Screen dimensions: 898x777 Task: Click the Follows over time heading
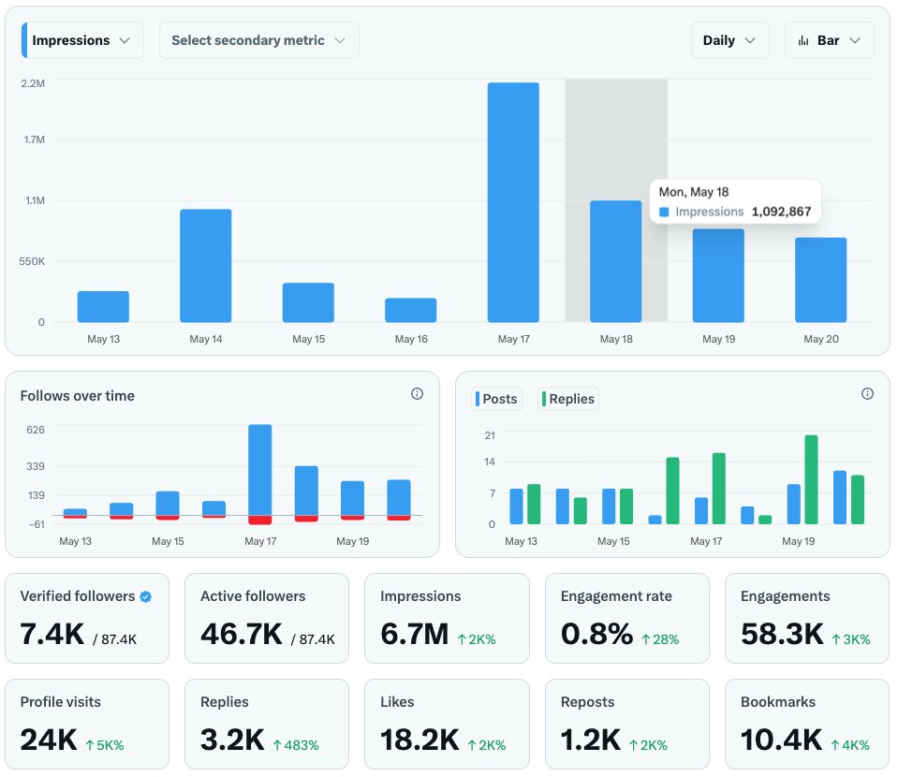(x=78, y=396)
